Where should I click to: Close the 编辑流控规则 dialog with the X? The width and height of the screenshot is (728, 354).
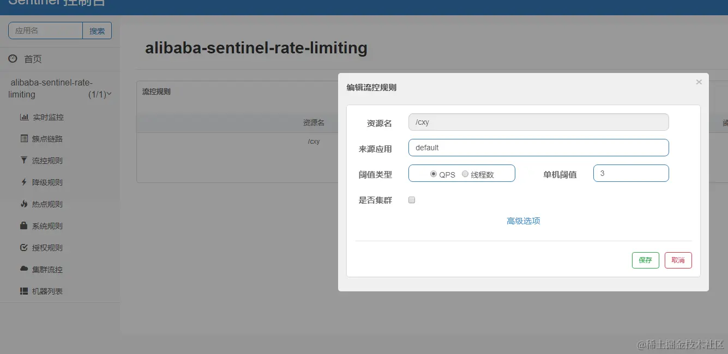point(699,82)
